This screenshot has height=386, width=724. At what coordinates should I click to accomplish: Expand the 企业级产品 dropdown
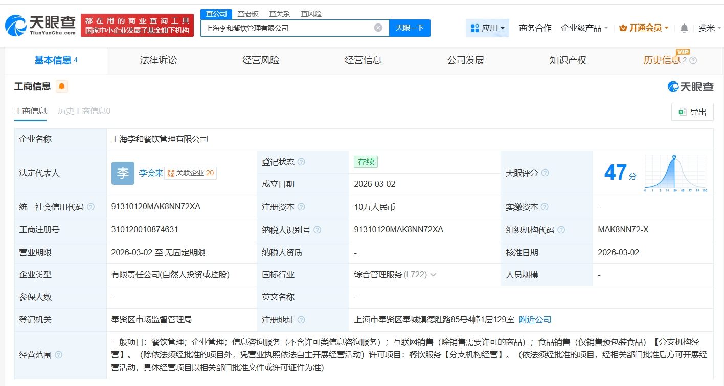click(x=584, y=28)
